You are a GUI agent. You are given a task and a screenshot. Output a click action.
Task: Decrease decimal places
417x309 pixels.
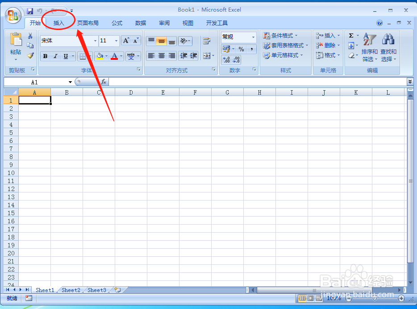click(x=236, y=59)
